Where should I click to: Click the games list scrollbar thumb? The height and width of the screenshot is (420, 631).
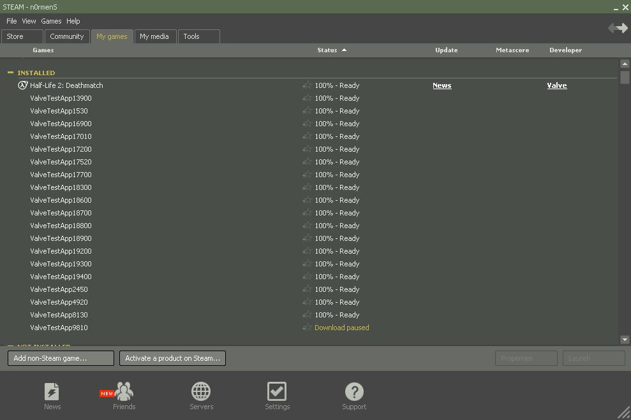pos(625,77)
